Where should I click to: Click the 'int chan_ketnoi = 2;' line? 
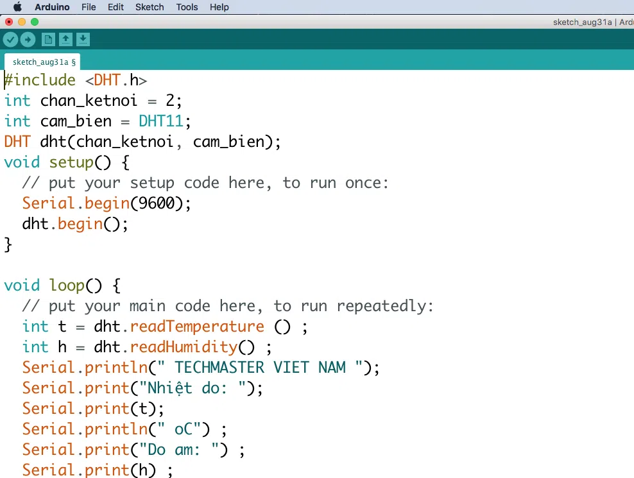pyautogui.click(x=93, y=101)
